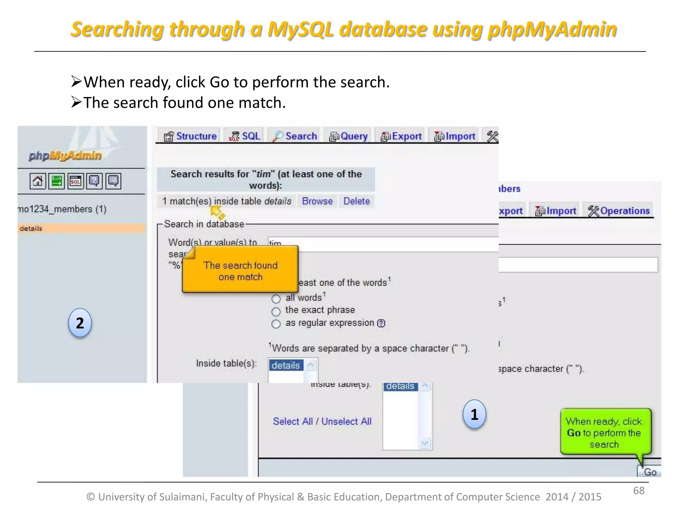Open the SQL query window icon in sidebar
The width and height of the screenshot is (686, 514).
pyautogui.click(x=75, y=181)
